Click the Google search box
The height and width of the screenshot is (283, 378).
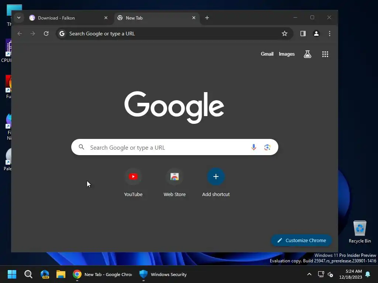[x=175, y=147]
